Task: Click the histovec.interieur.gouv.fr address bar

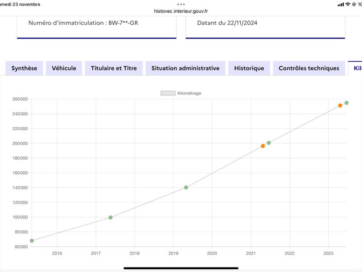Action: tap(181, 11)
